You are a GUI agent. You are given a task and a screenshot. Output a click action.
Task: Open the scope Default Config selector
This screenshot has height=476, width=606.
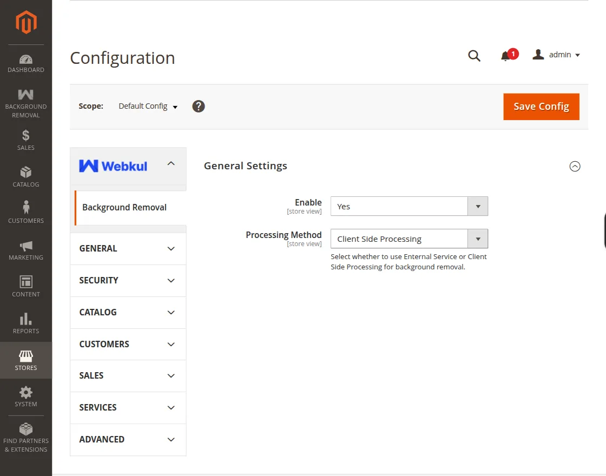(147, 106)
